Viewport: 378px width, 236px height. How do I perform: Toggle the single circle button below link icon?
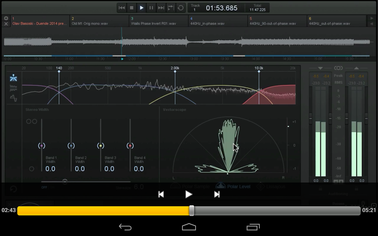(32, 169)
